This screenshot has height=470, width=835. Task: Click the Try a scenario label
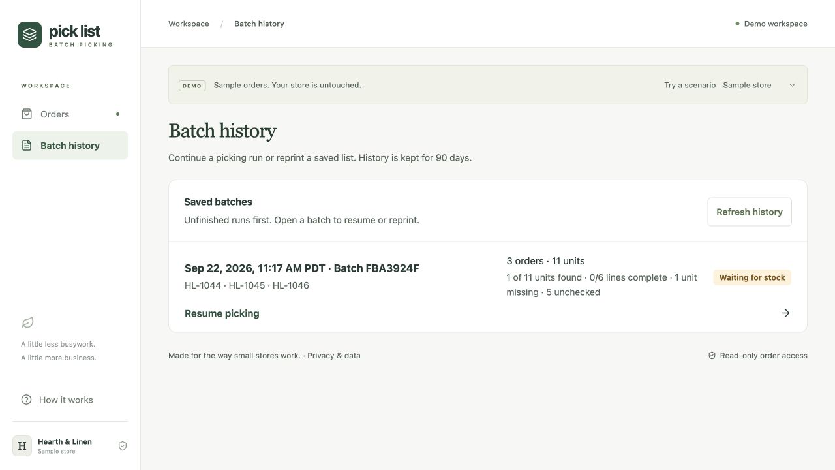(690, 85)
